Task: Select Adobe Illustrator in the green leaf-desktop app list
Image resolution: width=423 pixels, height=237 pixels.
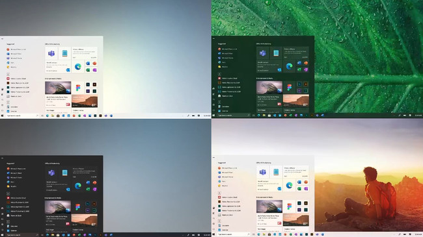Action: tap(229, 82)
